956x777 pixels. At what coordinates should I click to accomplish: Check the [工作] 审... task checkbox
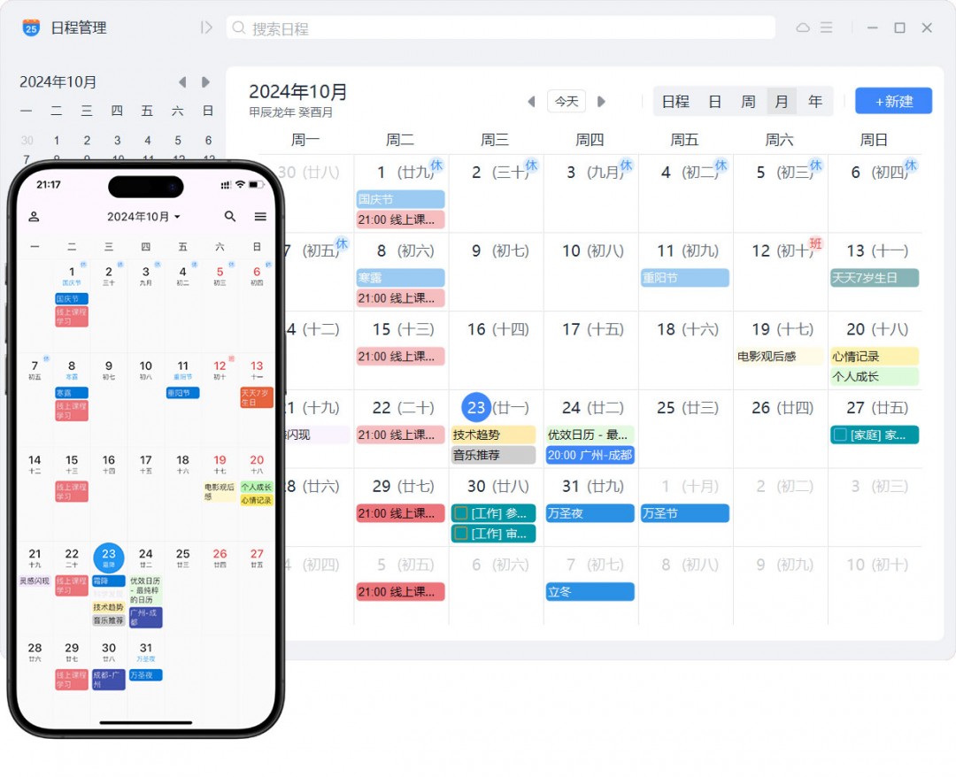[x=461, y=534]
